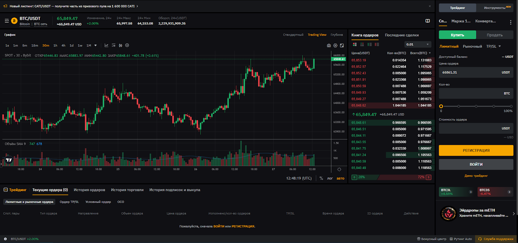Open the hamburger menu beside BTC/USDT
Screen dimensions: 518x243
(7, 21)
